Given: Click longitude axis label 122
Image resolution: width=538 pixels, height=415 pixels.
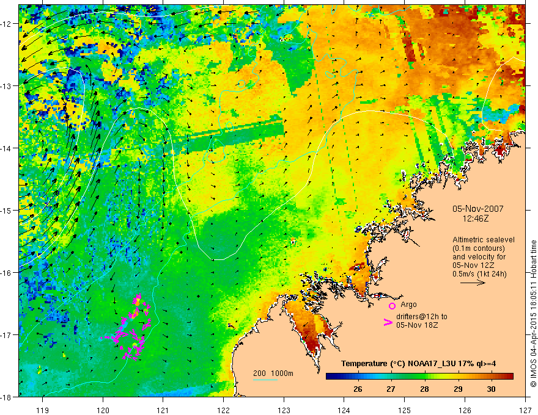Looking at the screenshot, I should (x=223, y=410).
